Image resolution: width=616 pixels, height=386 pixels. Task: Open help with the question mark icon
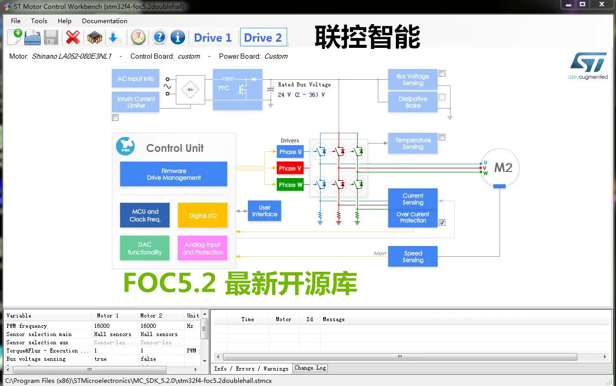coord(159,37)
